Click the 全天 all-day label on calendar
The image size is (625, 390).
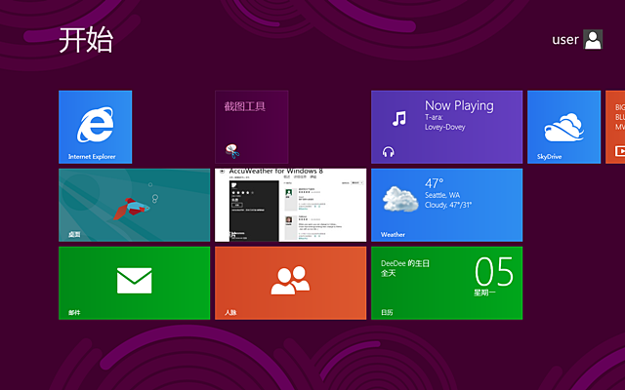[x=389, y=273]
